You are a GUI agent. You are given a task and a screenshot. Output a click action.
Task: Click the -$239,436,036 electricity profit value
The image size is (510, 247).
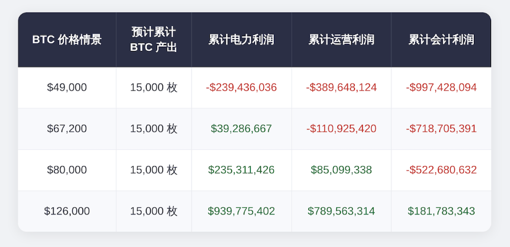(x=241, y=88)
